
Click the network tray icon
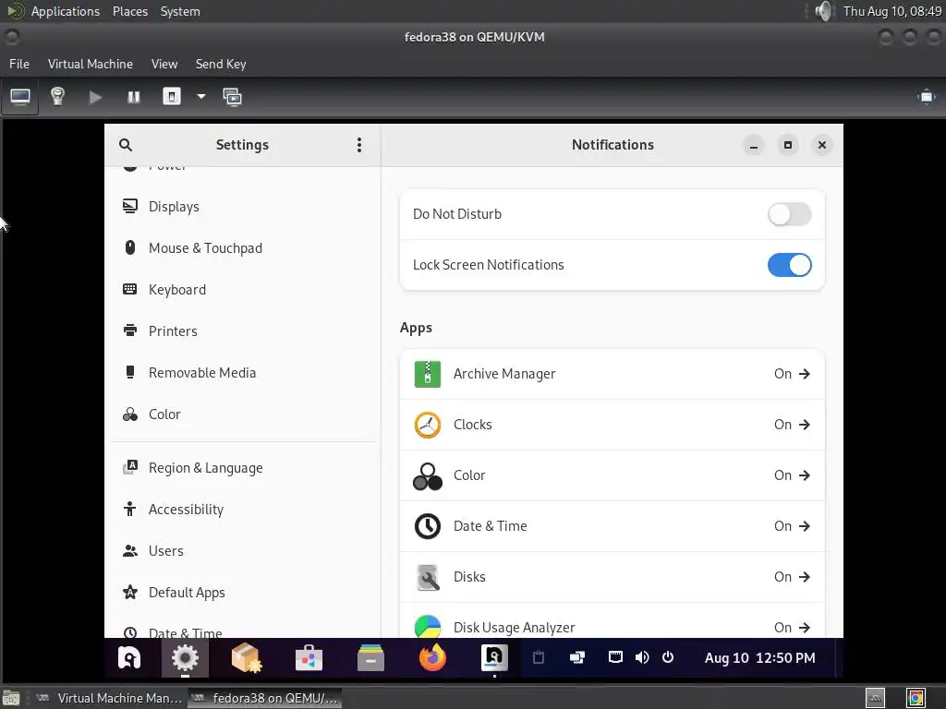[x=614, y=657]
